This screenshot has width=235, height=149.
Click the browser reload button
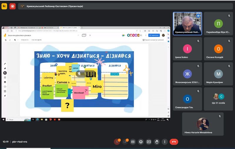[x=8, y=31]
